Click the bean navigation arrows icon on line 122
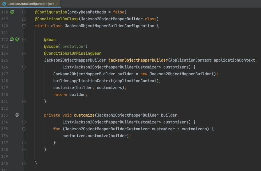Viewport: 261px width, 171px height. [x=12, y=40]
